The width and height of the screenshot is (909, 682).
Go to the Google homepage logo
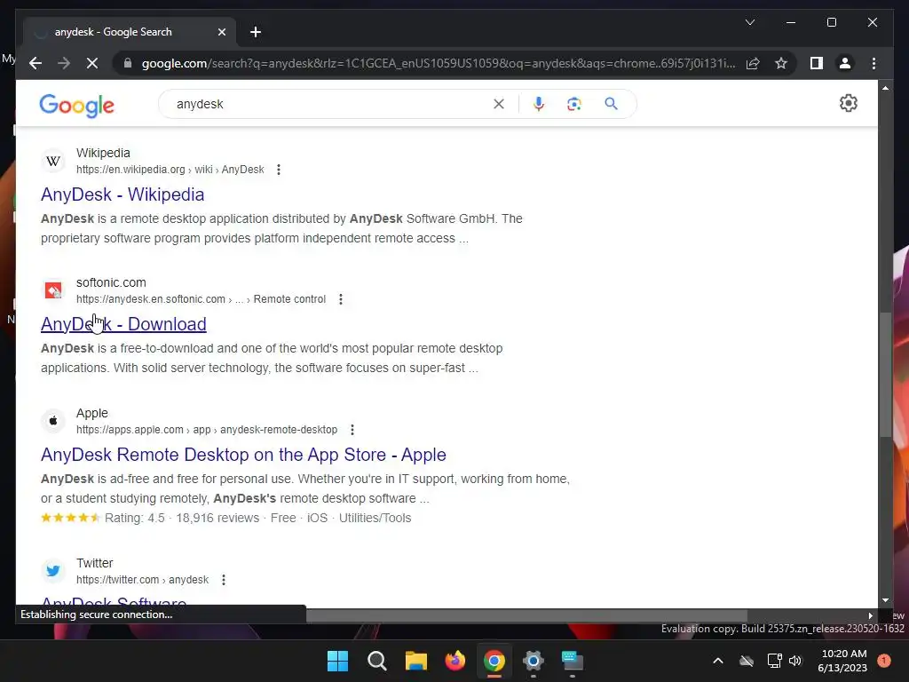coord(76,106)
